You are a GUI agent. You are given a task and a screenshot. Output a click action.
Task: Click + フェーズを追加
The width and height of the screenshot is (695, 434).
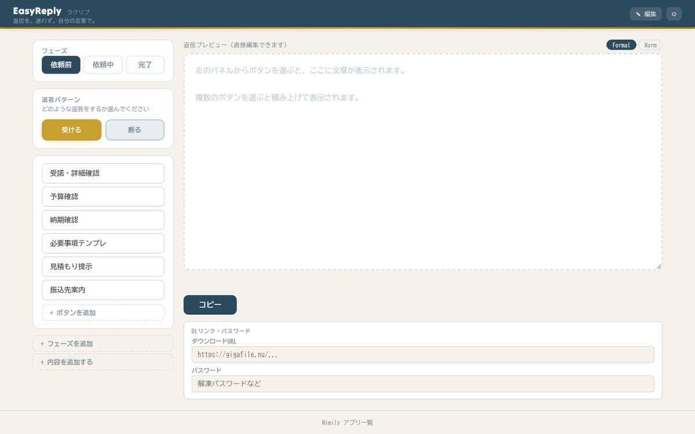click(x=103, y=344)
